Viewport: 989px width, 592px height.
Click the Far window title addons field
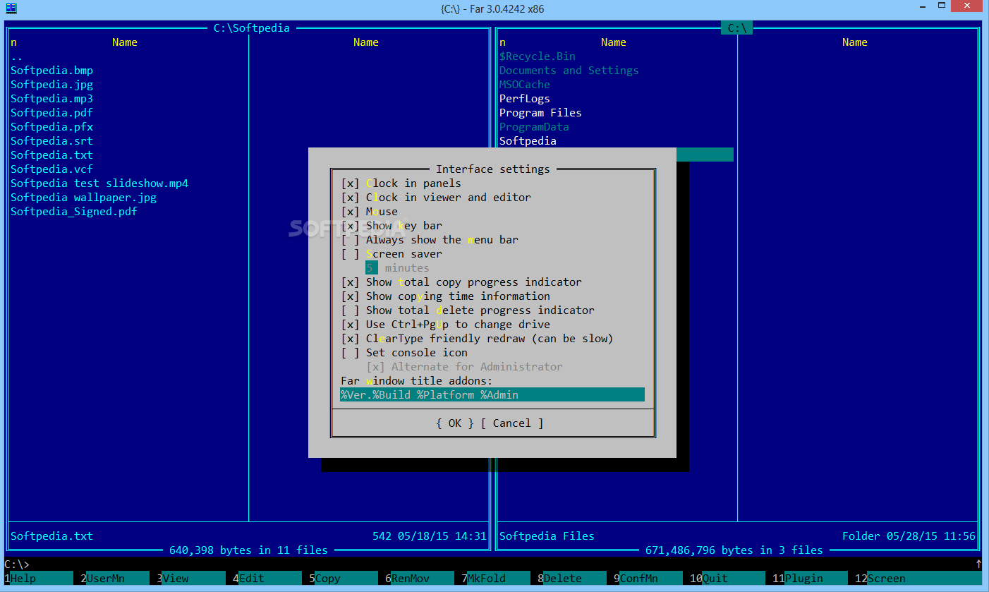pyautogui.click(x=492, y=395)
